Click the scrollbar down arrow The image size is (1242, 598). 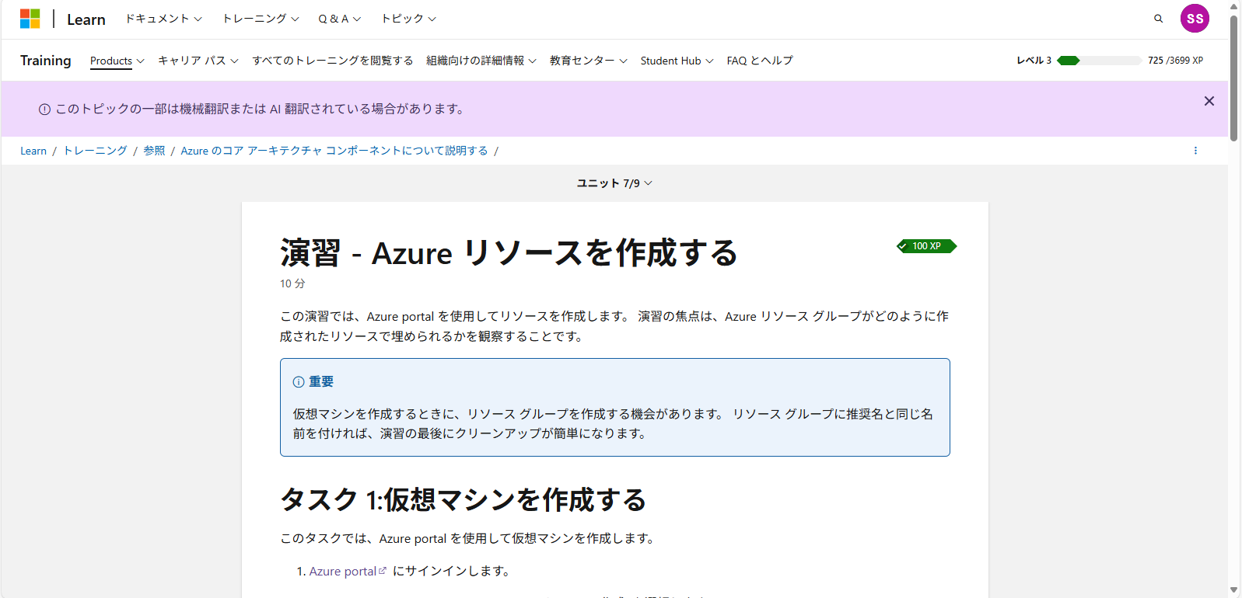(1234, 591)
